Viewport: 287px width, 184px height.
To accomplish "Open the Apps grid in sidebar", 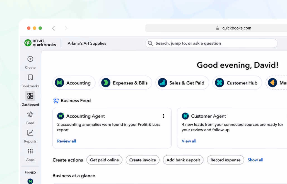I will [30, 155].
